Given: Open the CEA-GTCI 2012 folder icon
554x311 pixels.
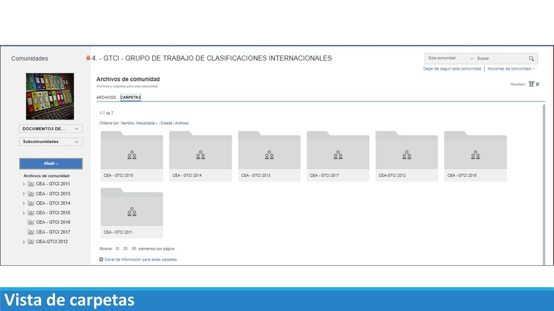Looking at the screenshot, I should tap(407, 150).
